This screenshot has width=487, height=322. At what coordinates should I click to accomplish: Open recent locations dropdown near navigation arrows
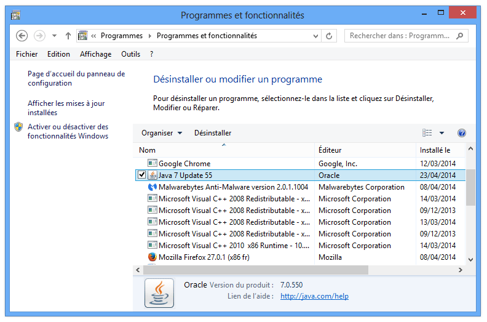54,36
